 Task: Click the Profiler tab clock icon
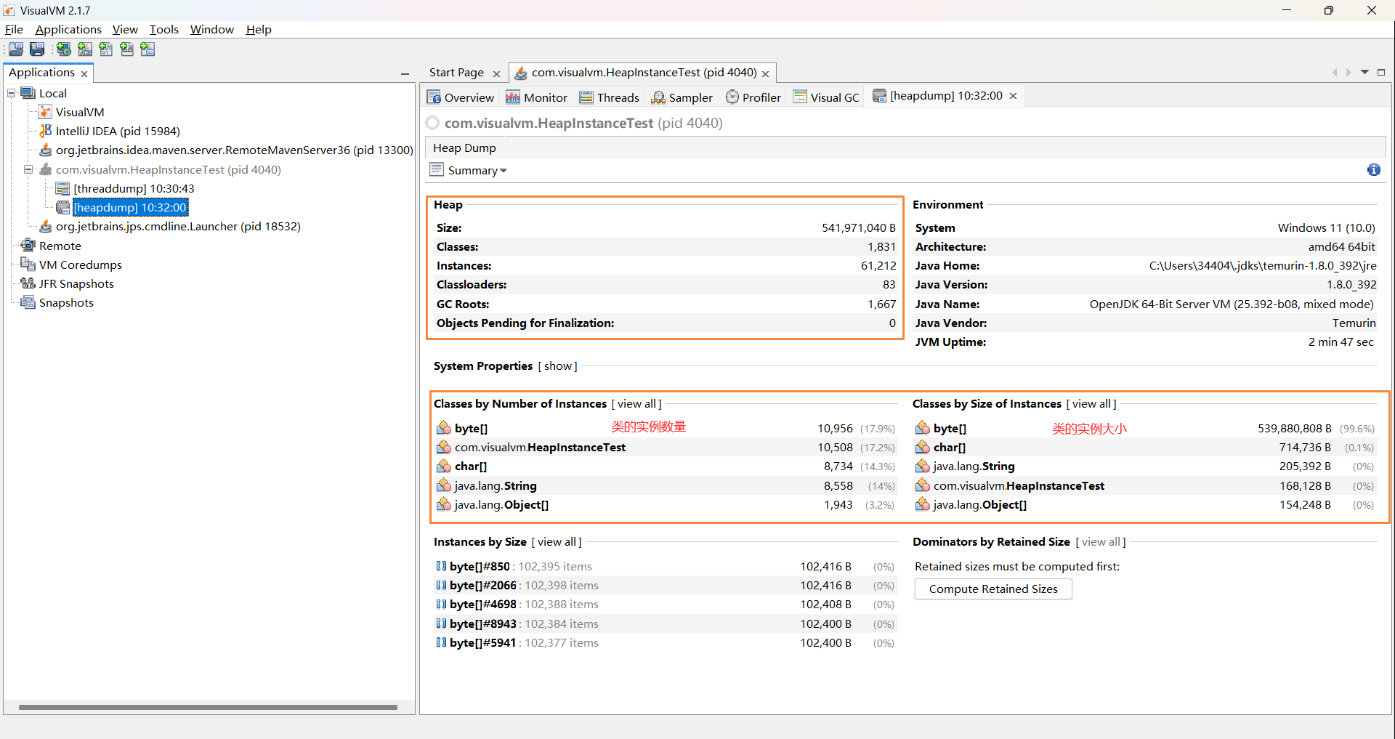(732, 97)
